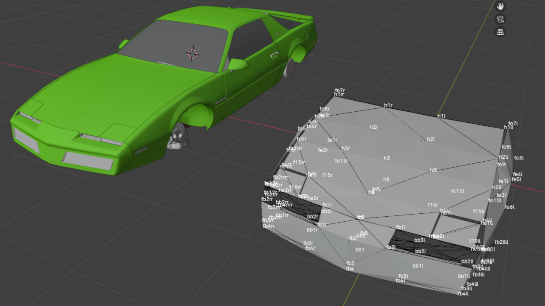Screen dimensions: 545x306
Task: Click the 3D cursor on the windshield
Action: (x=192, y=53)
